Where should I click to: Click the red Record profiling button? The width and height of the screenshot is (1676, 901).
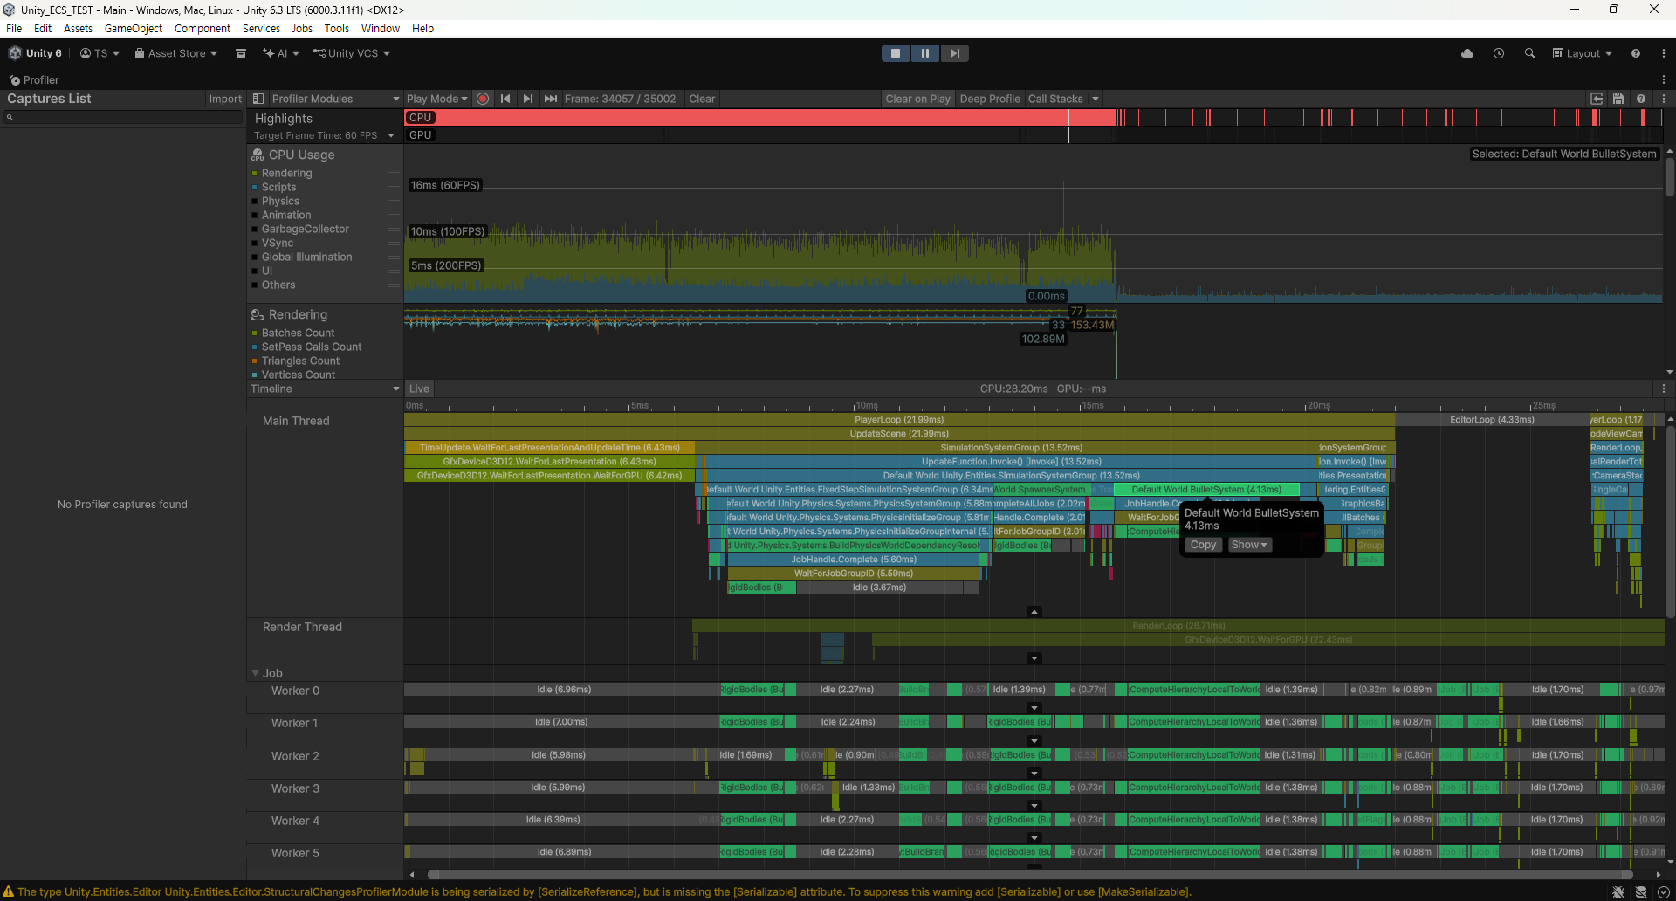(483, 99)
